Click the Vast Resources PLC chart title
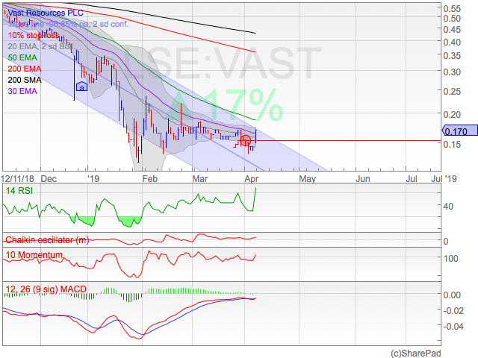Image resolution: width=478 pixels, height=358 pixels. pos(46,13)
